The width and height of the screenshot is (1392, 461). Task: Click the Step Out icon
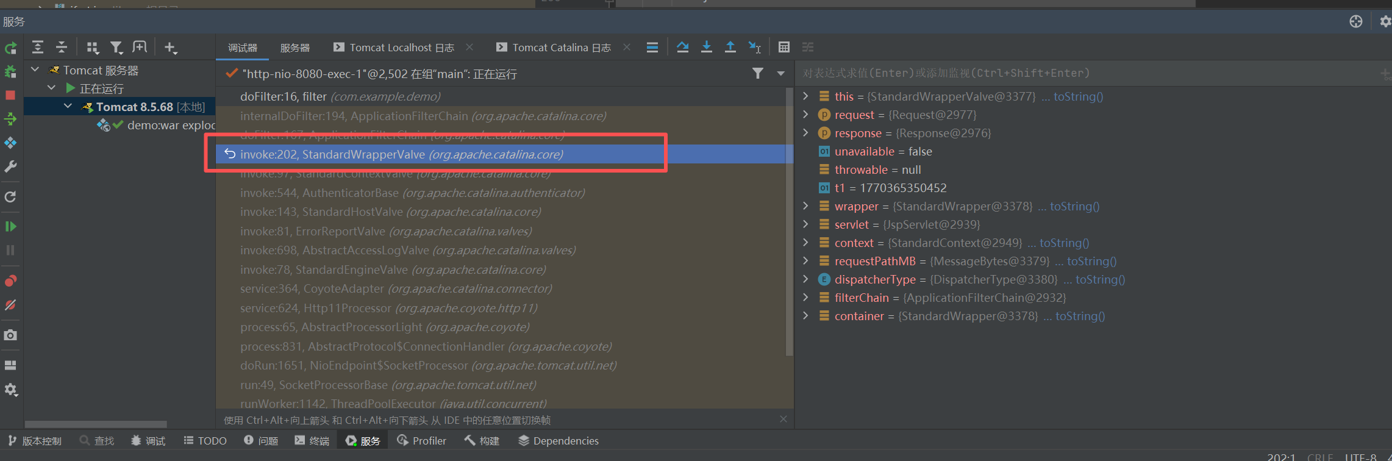(730, 48)
